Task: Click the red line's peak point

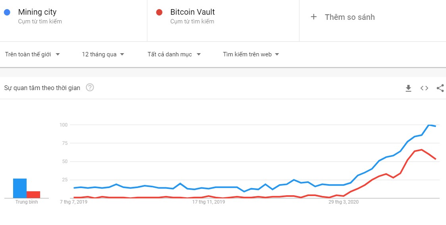Action: [x=421, y=150]
